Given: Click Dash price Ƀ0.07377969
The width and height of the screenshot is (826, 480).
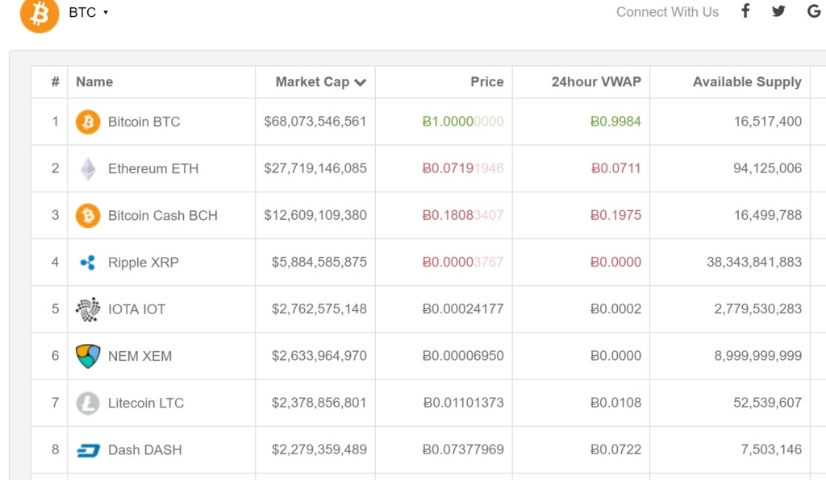Looking at the screenshot, I should (463, 449).
